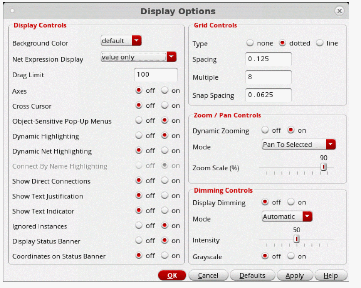361x288 pixels.
Task: Click the Multiple input field
Action: point(268,77)
